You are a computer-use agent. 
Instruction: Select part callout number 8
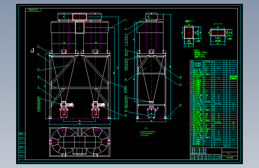pyautogui.click(x=126, y=49)
